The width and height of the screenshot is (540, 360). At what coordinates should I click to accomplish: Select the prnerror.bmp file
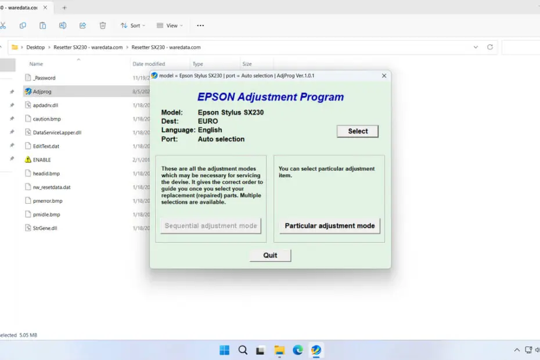[48, 201]
